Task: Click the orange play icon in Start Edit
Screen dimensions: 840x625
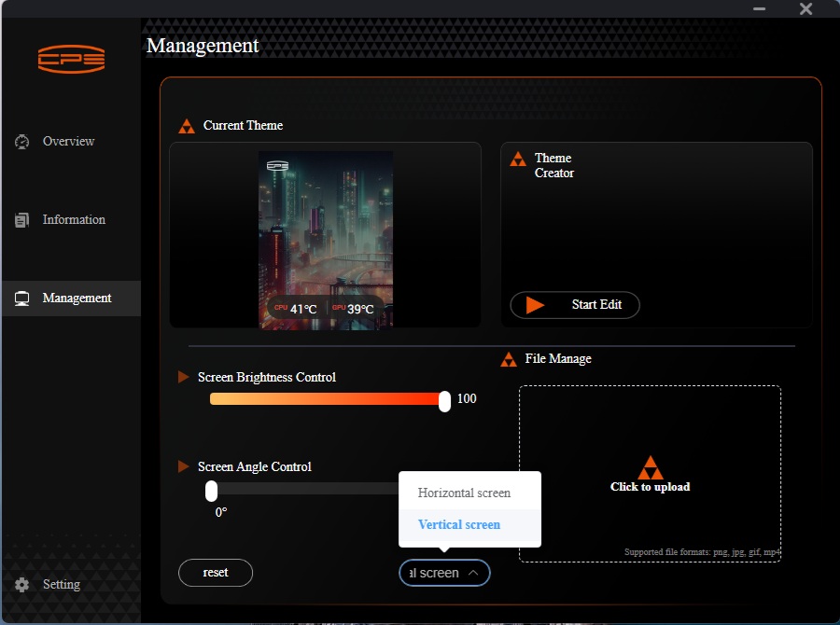Action: [x=535, y=305]
